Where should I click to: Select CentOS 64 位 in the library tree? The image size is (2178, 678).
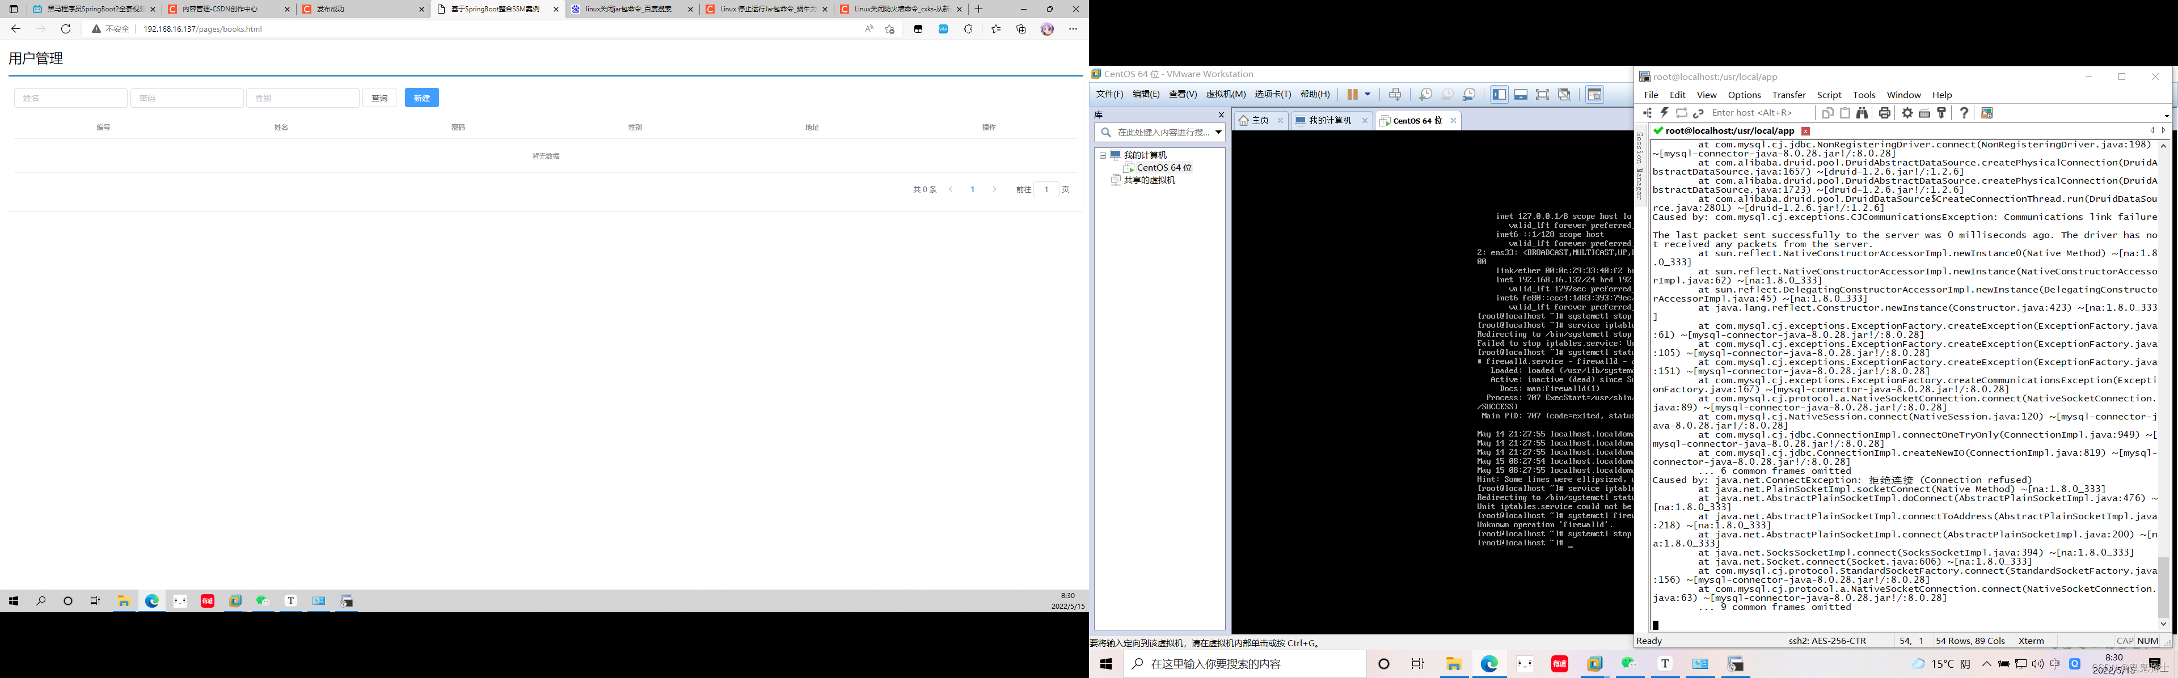(1163, 167)
